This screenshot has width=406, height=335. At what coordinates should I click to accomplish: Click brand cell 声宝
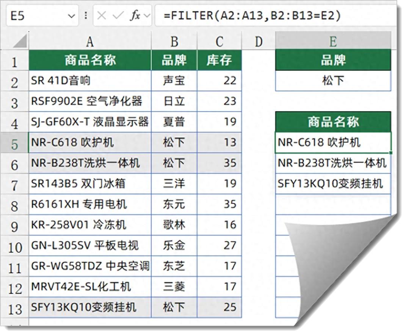pos(174,81)
